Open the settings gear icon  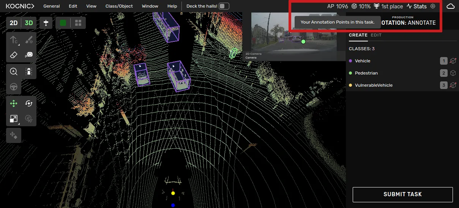tap(433, 6)
